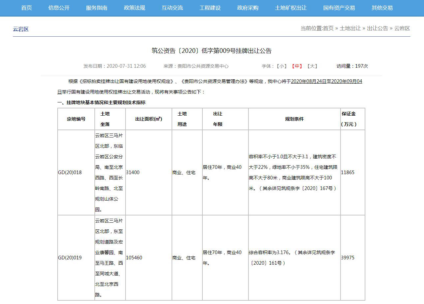Open the 首页 navigation menu item
This screenshot has height=304, width=424.
click(26, 8)
